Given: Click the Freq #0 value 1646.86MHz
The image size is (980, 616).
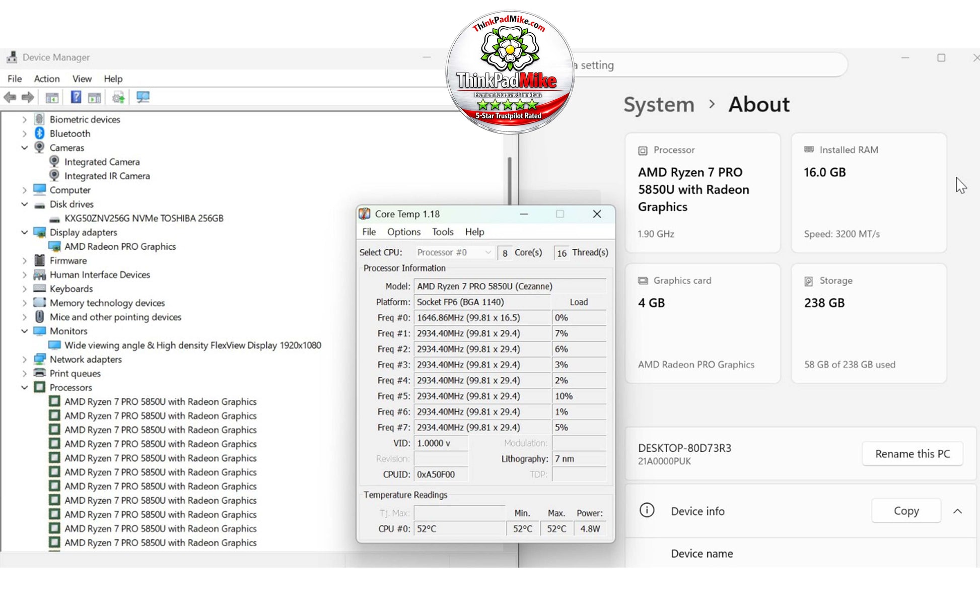Looking at the screenshot, I should [x=482, y=318].
